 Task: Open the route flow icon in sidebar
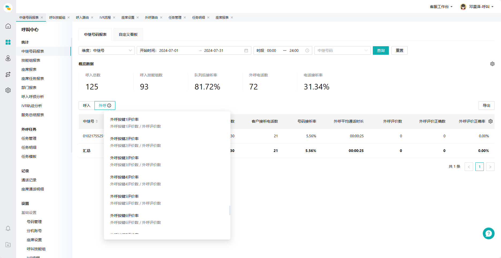8,74
